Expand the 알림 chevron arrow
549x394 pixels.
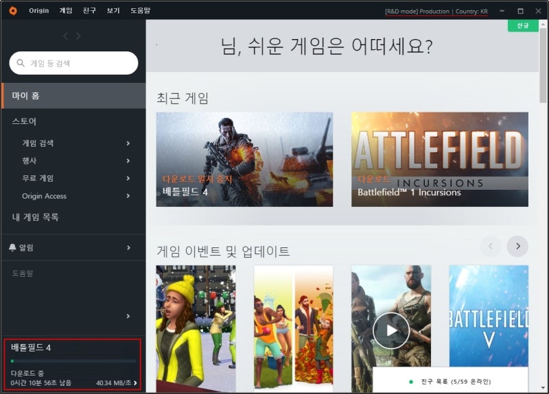coord(128,247)
